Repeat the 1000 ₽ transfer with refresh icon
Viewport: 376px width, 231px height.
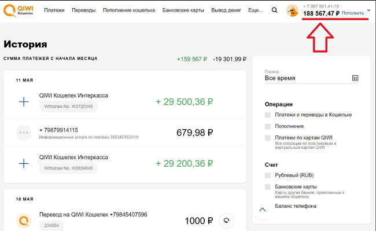pyautogui.click(x=226, y=221)
